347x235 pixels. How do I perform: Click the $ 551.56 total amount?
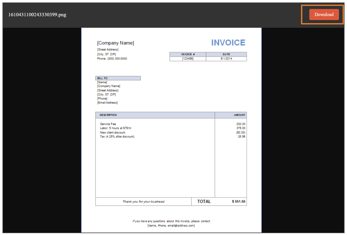(x=239, y=201)
